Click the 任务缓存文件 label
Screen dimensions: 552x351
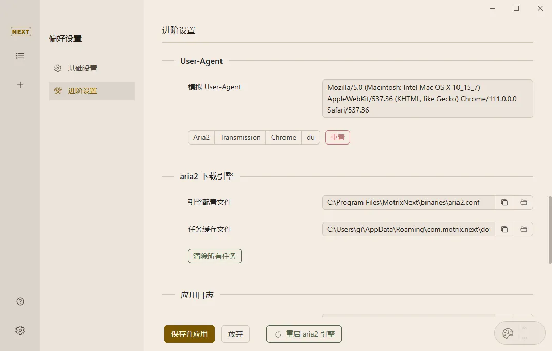pos(210,229)
